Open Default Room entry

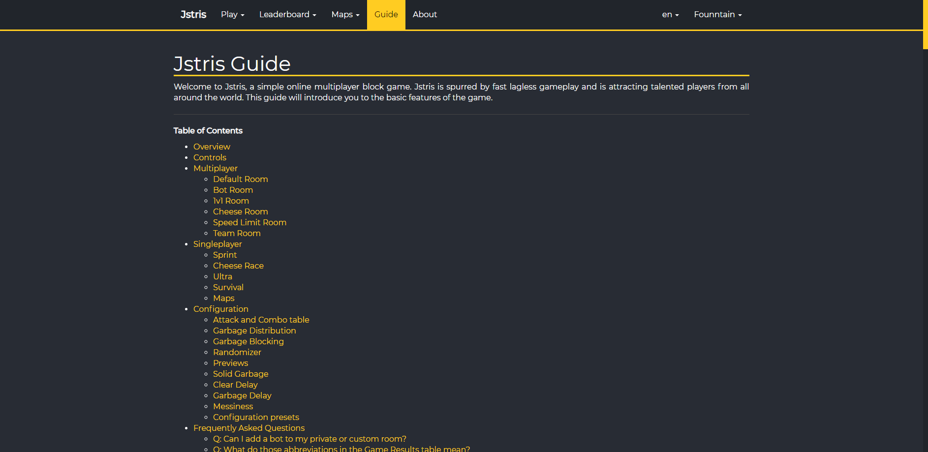tap(241, 179)
